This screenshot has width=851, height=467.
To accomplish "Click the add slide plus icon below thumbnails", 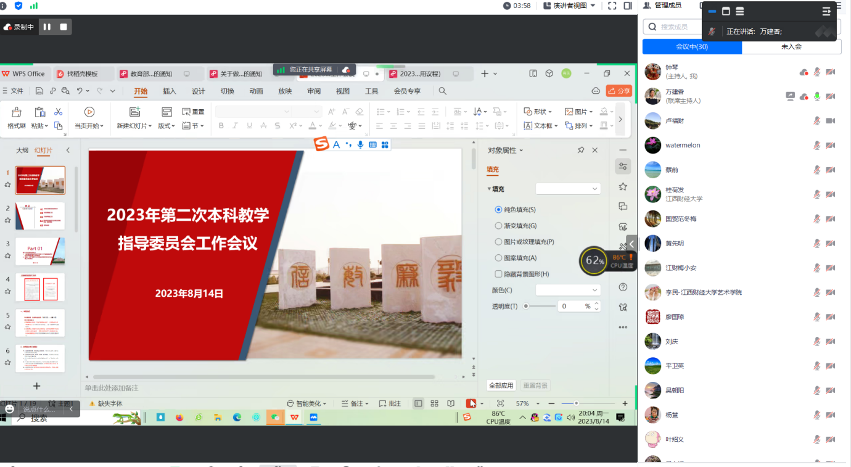I will [x=36, y=386].
